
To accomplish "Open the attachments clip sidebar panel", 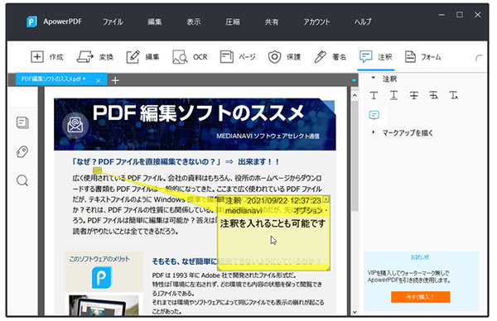I will click(22, 151).
